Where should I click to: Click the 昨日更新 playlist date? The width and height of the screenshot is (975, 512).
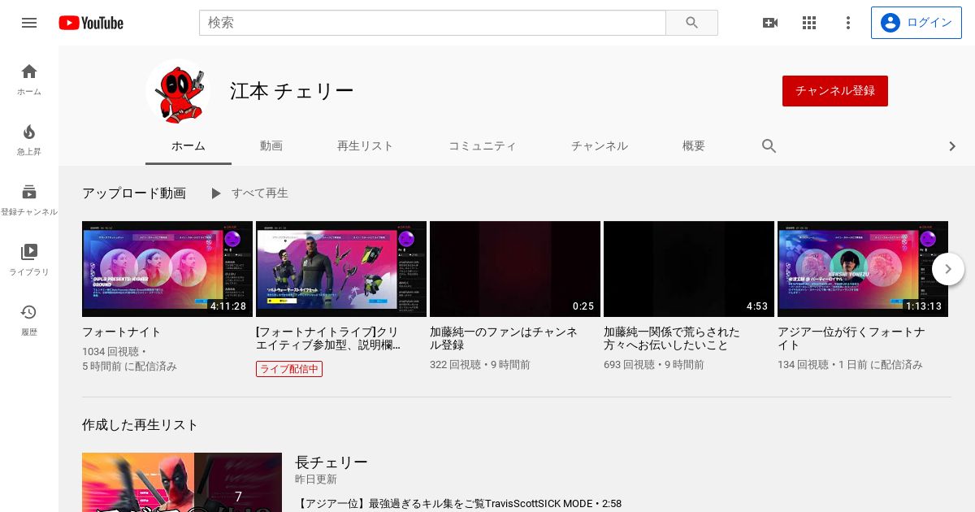tap(316, 479)
